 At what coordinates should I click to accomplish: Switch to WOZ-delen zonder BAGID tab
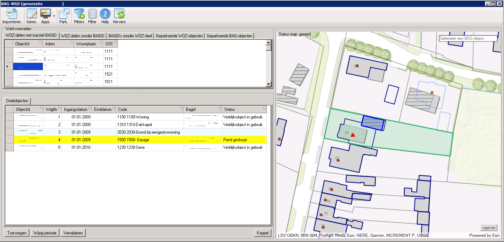[x=82, y=36]
